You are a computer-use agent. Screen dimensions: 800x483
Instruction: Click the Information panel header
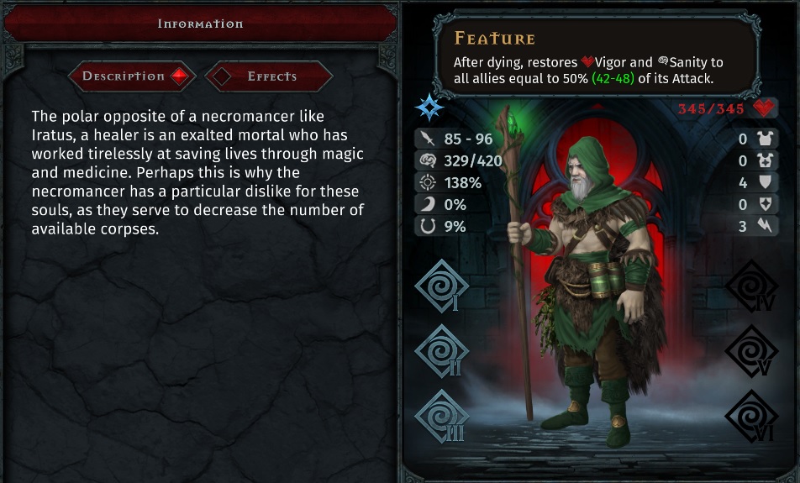(x=200, y=24)
